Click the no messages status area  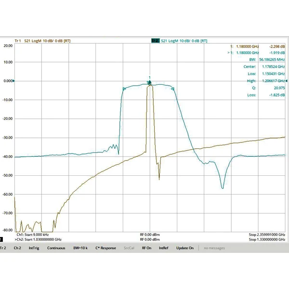pyautogui.click(x=214, y=248)
